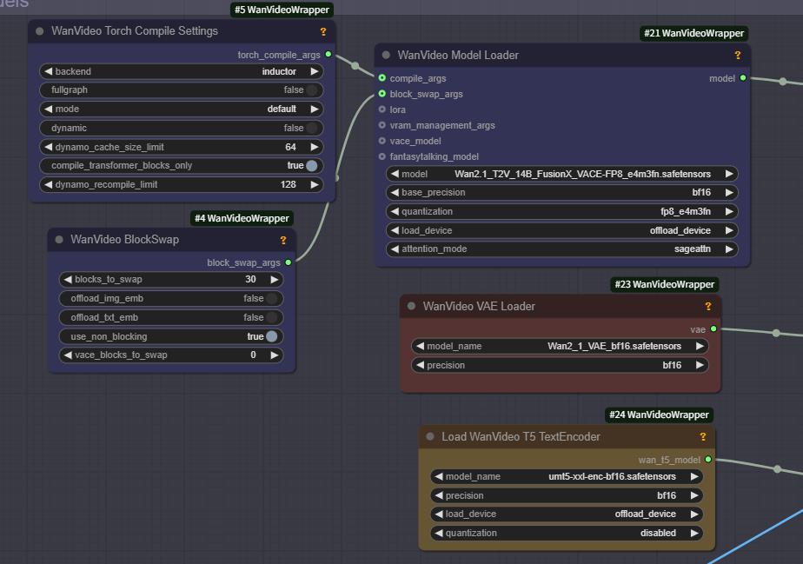Click the vae output connector
Image resolution: width=803 pixels, height=564 pixels.
(713, 328)
